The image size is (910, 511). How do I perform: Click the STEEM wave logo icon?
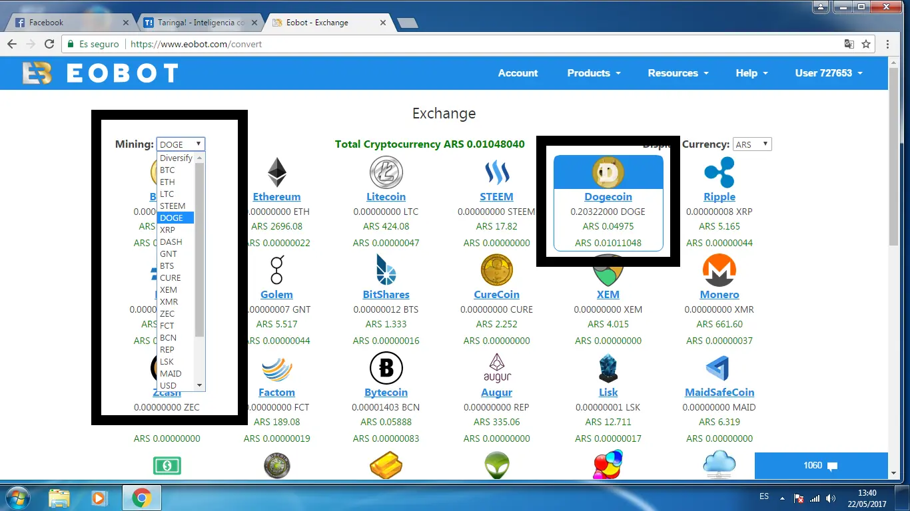point(497,173)
